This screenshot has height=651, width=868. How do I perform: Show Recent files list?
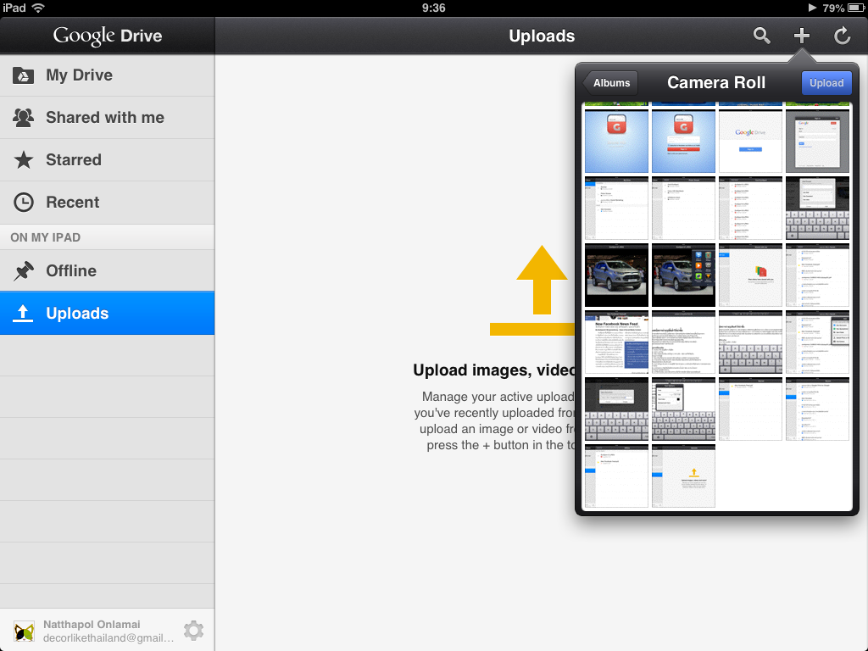(x=108, y=202)
